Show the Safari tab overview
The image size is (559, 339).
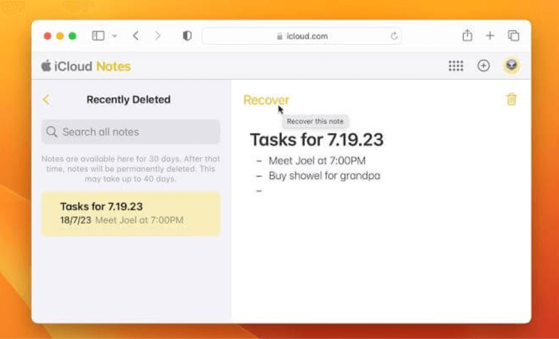(x=513, y=36)
